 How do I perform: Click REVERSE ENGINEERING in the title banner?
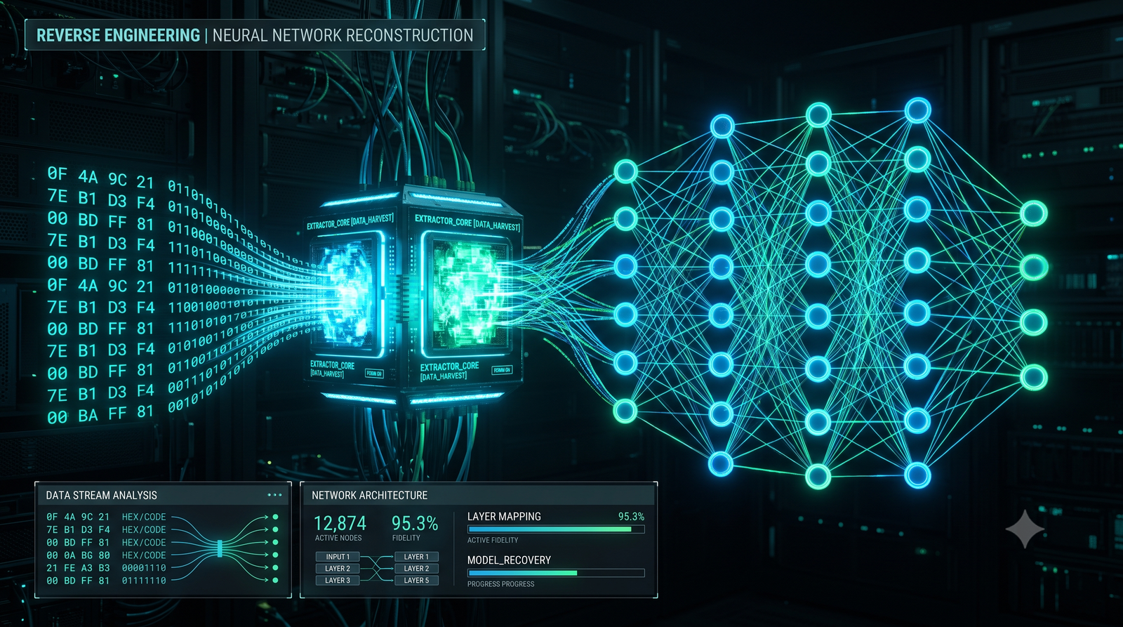point(118,35)
